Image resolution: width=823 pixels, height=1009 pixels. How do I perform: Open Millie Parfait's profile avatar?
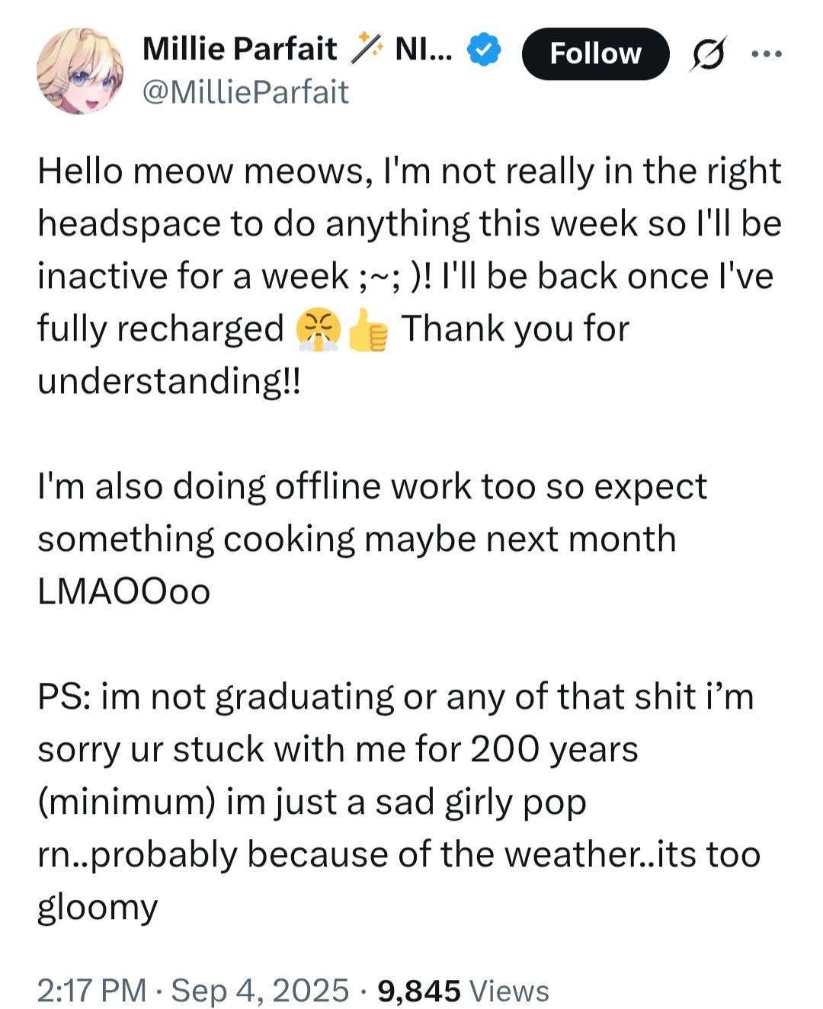tap(80, 72)
